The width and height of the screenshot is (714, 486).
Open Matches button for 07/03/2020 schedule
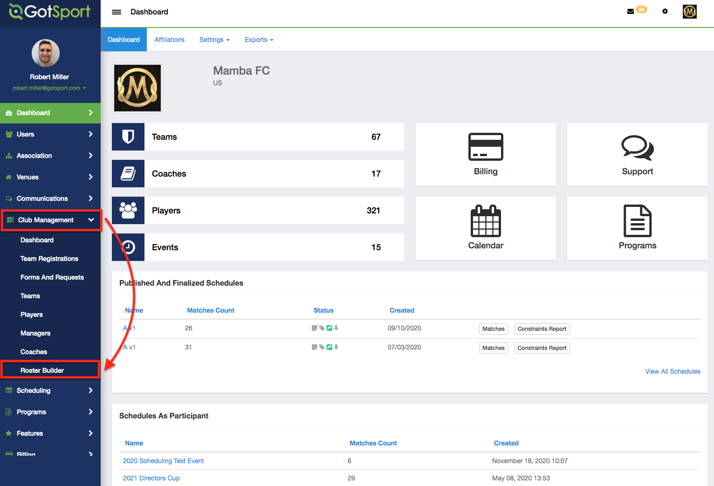(x=494, y=348)
